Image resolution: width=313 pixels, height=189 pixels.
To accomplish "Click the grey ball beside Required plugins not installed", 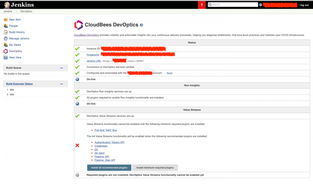I will [x=77, y=175].
